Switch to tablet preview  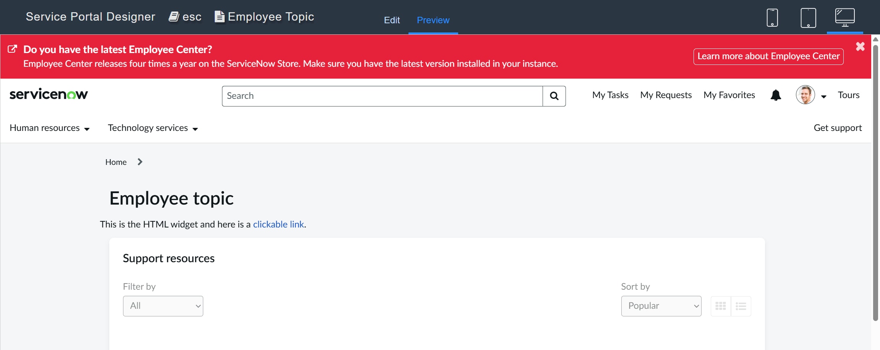tap(808, 18)
